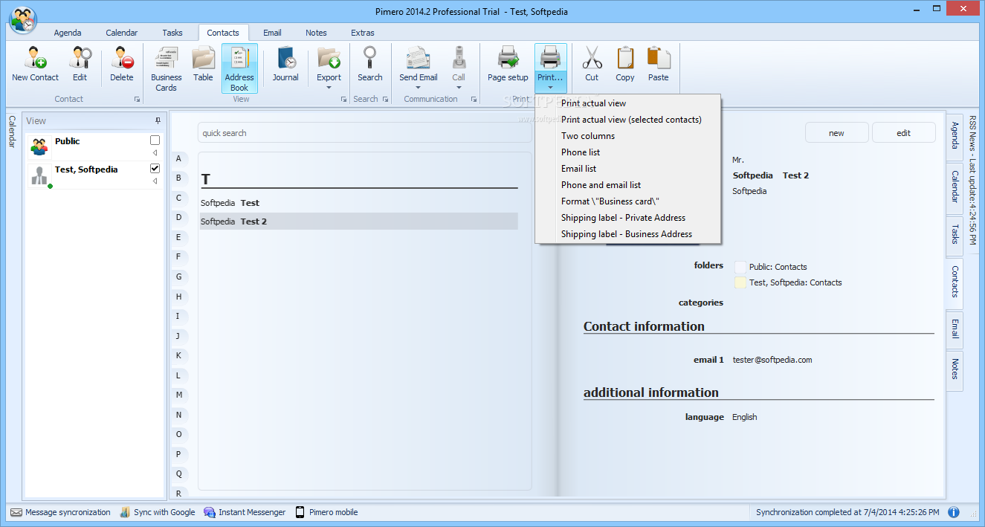Click the Paste icon
The width and height of the screenshot is (985, 527).
click(x=659, y=58)
